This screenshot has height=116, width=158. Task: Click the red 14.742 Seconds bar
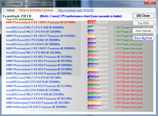(x=92, y=22)
